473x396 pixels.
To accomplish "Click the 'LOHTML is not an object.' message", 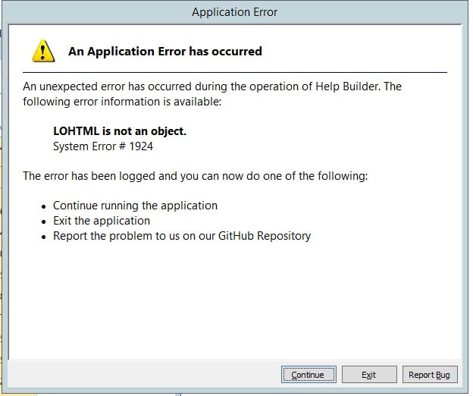I will [120, 131].
